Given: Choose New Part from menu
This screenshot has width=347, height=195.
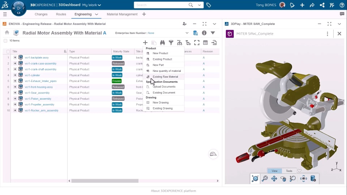Looking at the screenshot, I should click(x=163, y=65).
